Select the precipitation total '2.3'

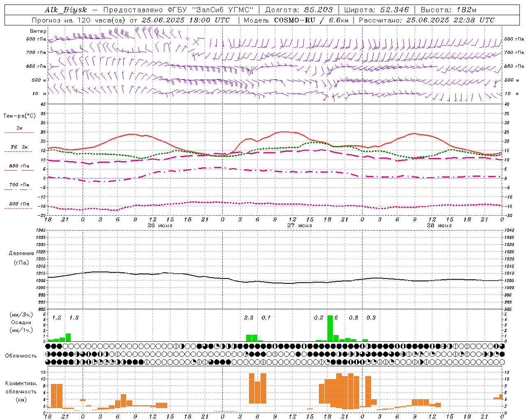coord(249,318)
